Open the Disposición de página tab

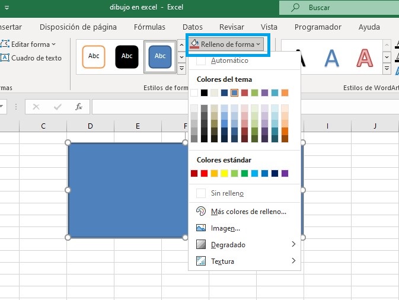[x=78, y=27]
